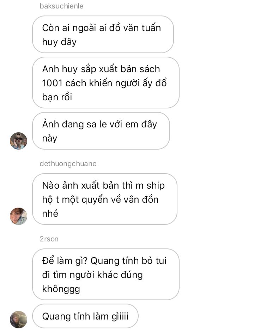The height and width of the screenshot is (334, 254).
Task: Click the word 'này' under 'Ảnh đang sa le'
Action: coord(50,138)
